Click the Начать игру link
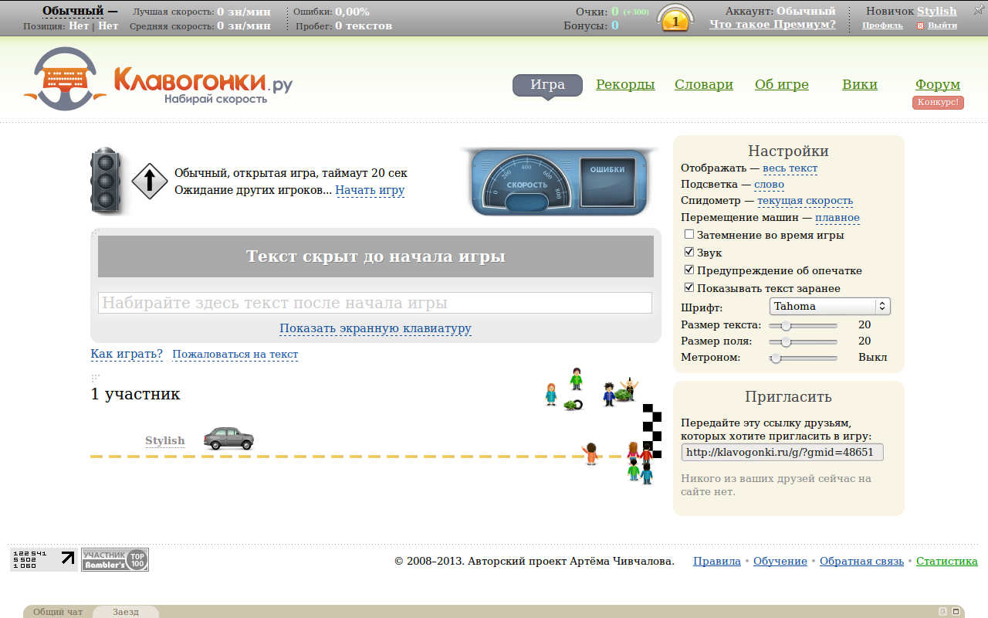 pos(370,190)
